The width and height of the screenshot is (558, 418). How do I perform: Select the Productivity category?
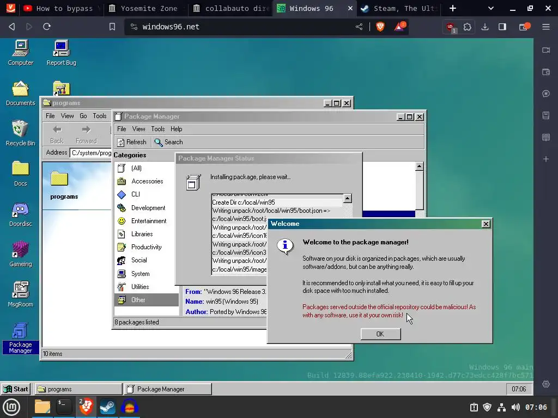point(147,247)
